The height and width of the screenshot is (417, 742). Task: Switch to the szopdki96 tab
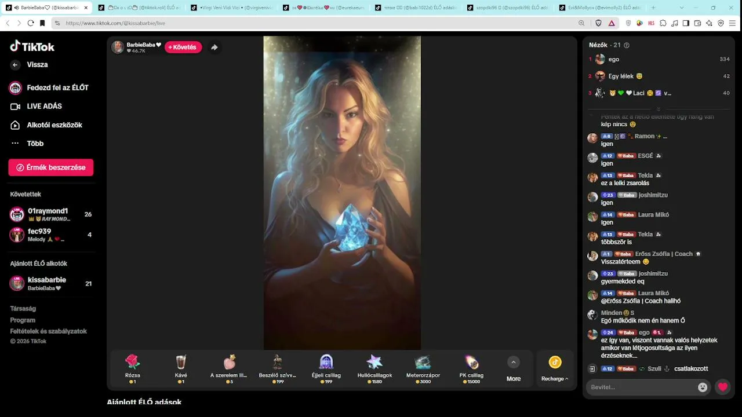(508, 8)
